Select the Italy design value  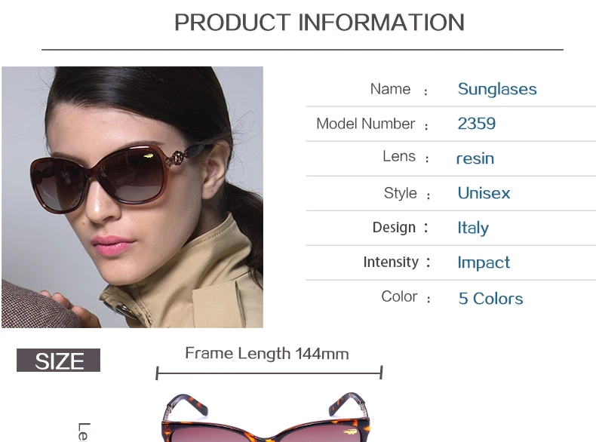pos(473,228)
